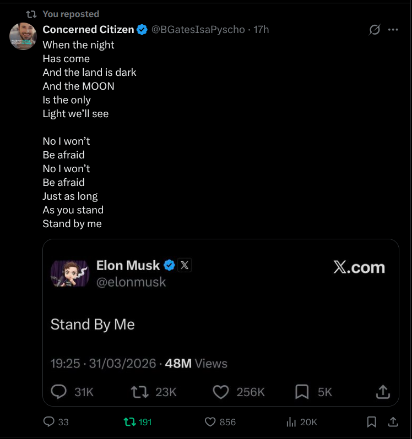Share Concerned Citizen's post via share icon
The width and height of the screenshot is (412, 439).
(393, 422)
